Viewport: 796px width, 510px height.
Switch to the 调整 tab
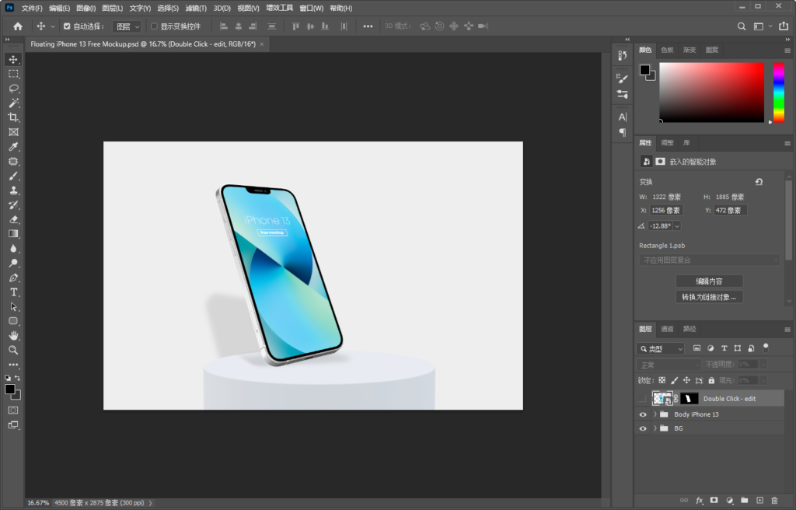[x=667, y=143]
